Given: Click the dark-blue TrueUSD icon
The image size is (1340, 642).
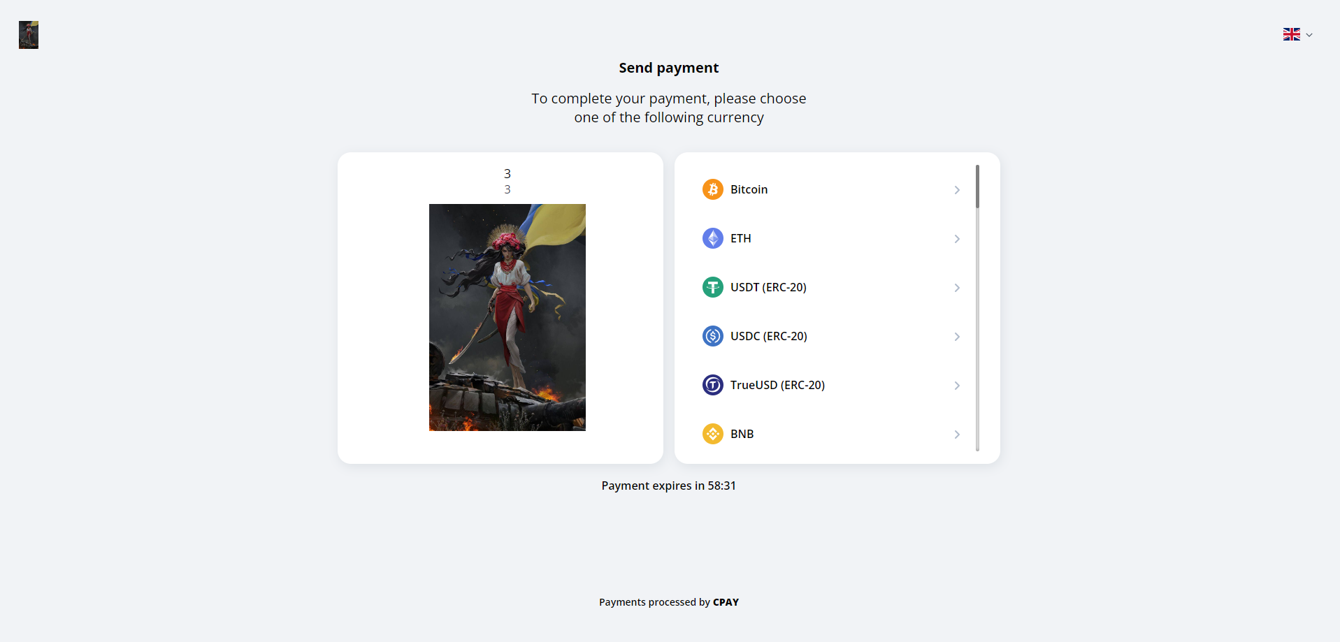Looking at the screenshot, I should (712, 385).
